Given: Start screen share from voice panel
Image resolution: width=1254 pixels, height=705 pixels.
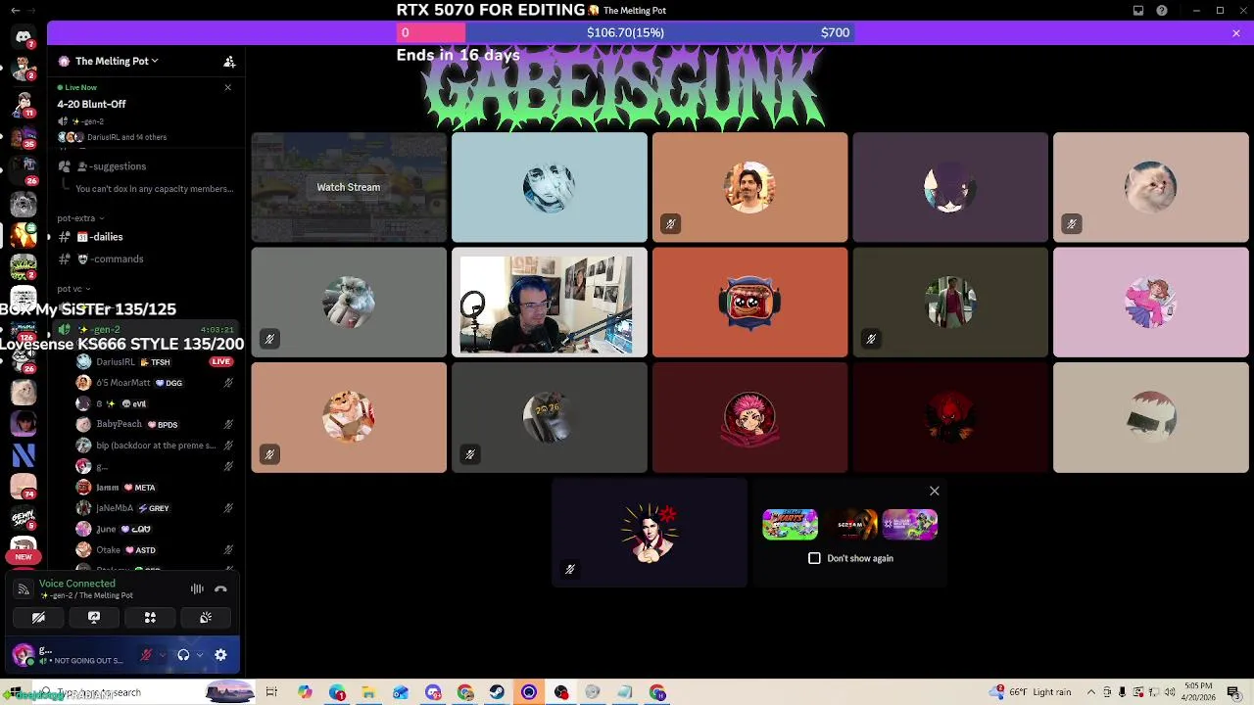Looking at the screenshot, I should 94,618.
